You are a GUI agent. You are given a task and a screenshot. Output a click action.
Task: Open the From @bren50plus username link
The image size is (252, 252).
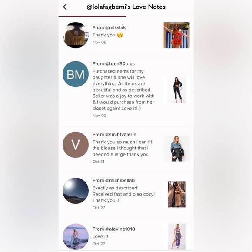click(x=114, y=63)
